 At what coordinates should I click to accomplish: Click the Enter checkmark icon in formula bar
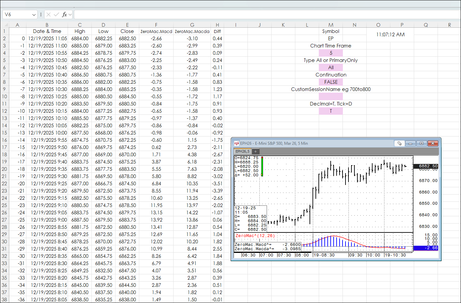[56, 15]
